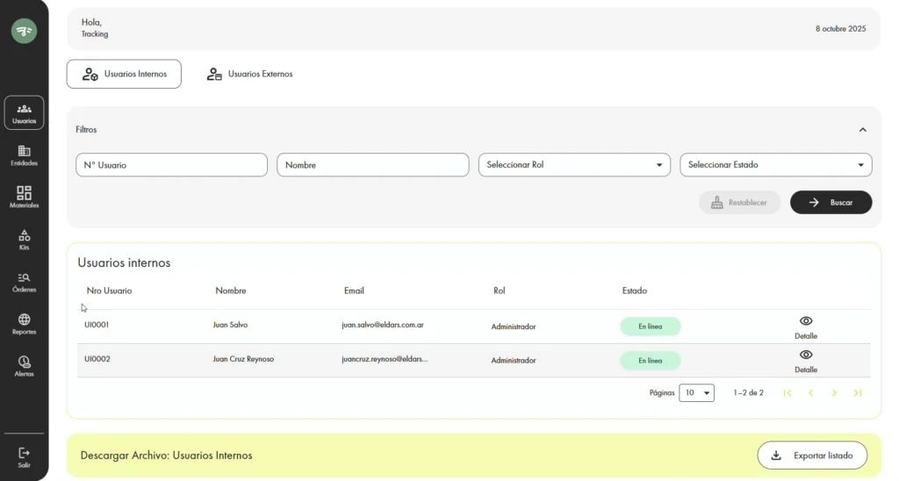Click En línea badge for UI0002
Viewport: 899px width, 481px height.
[651, 361]
